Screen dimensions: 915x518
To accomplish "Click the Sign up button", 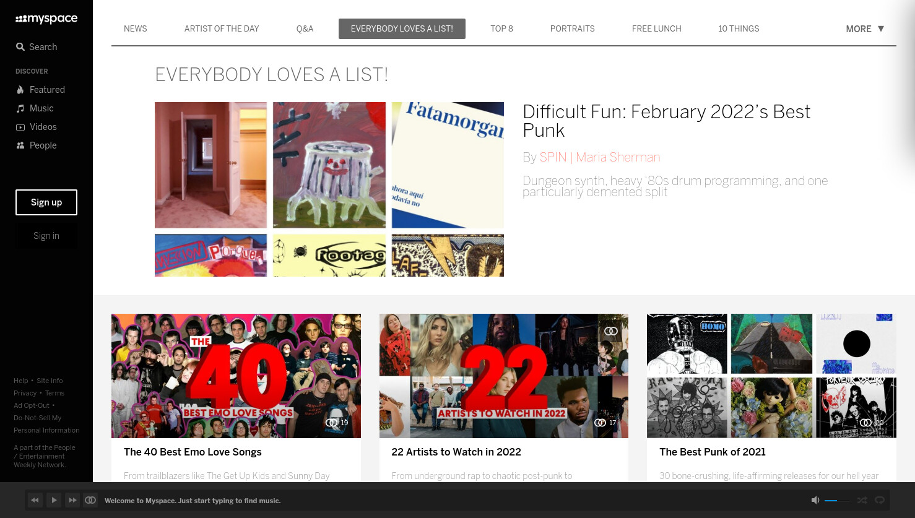I will pyautogui.click(x=46, y=202).
